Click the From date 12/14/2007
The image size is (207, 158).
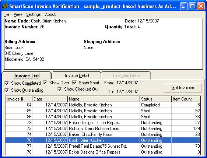point(127,83)
